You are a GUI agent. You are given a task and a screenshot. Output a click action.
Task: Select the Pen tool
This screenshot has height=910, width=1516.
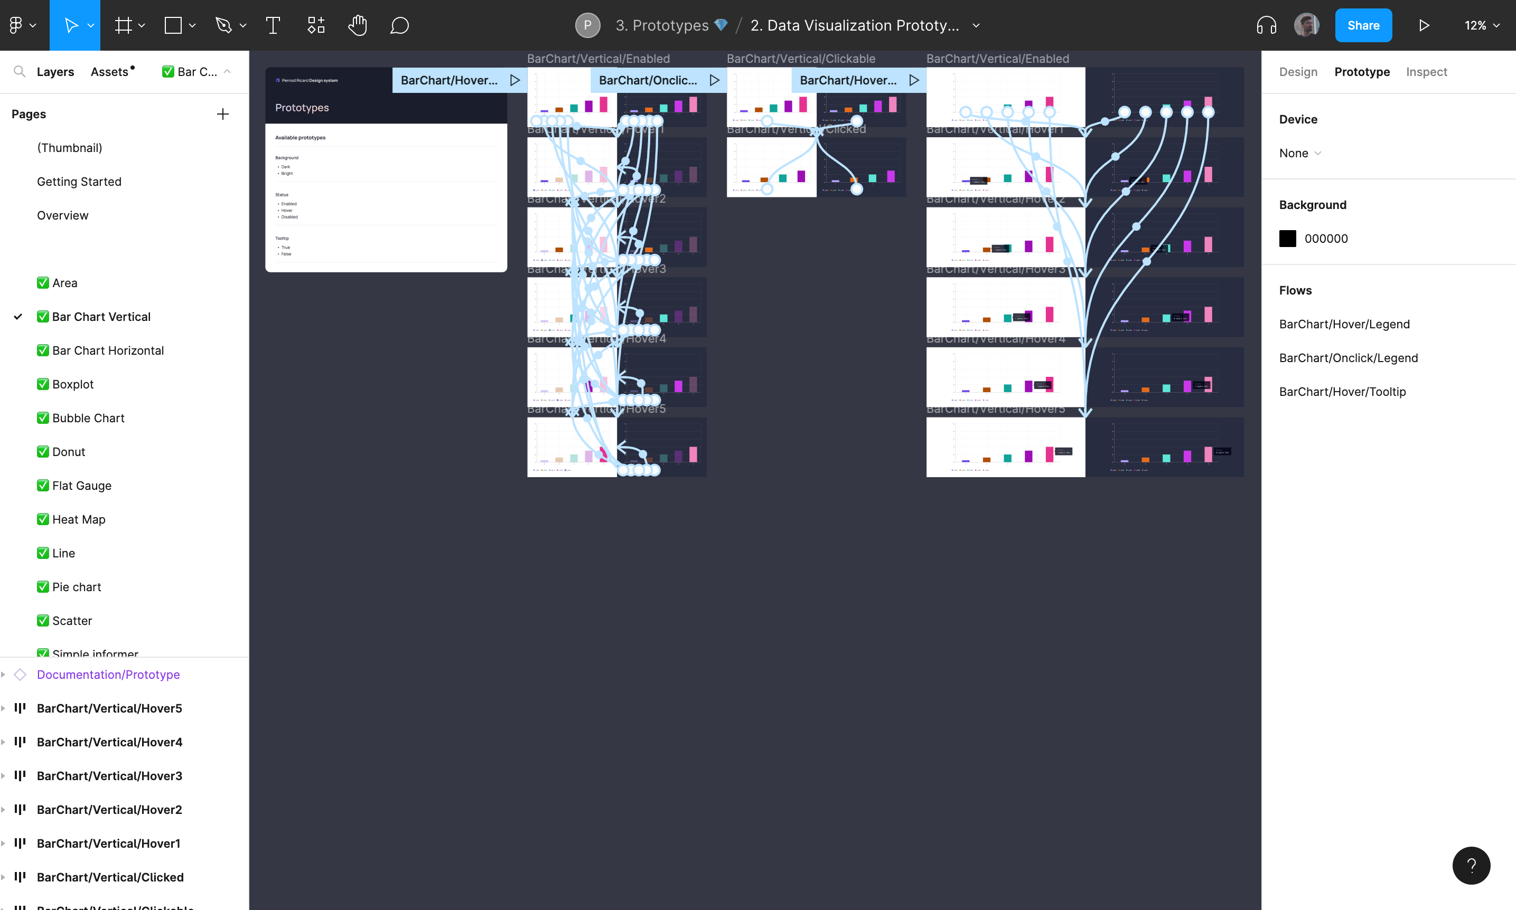click(x=224, y=25)
